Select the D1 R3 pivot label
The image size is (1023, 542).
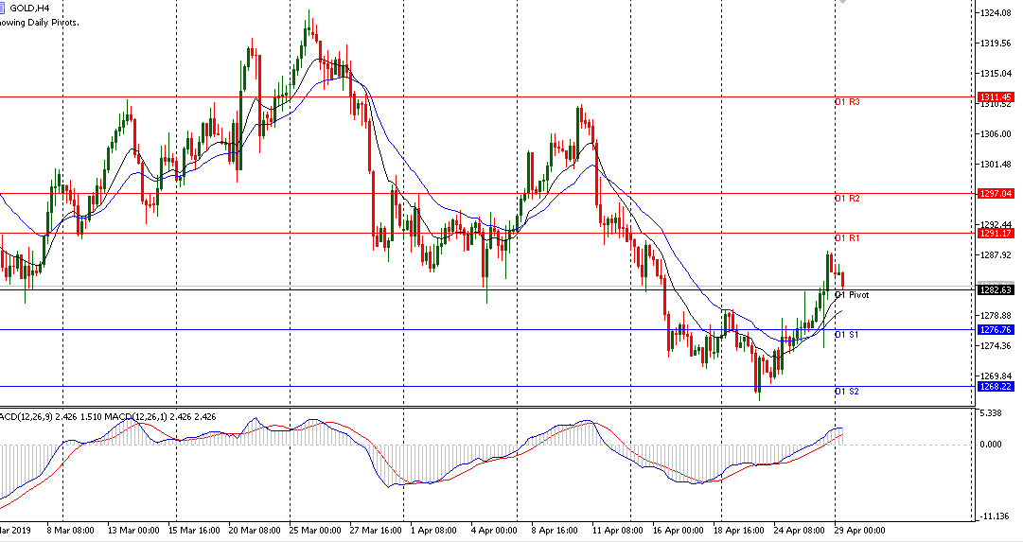(846, 102)
